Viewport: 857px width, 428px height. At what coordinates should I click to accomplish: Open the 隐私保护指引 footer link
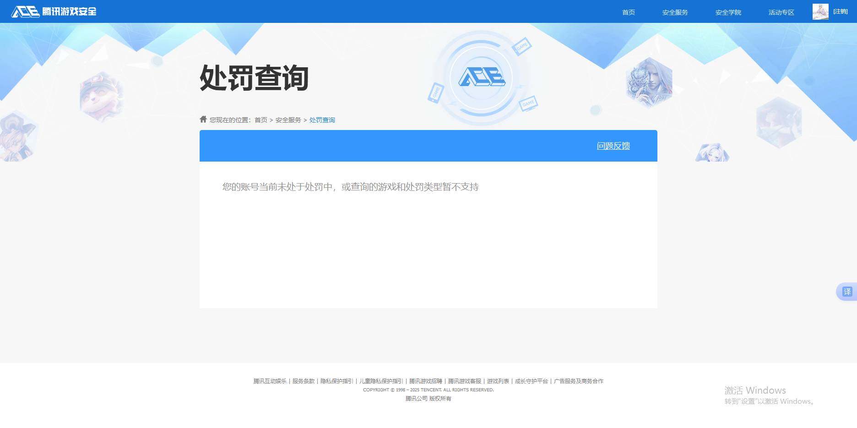[336, 381]
